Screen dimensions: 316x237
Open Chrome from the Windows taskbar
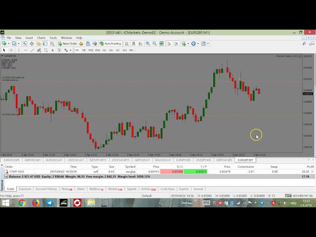[36, 202]
